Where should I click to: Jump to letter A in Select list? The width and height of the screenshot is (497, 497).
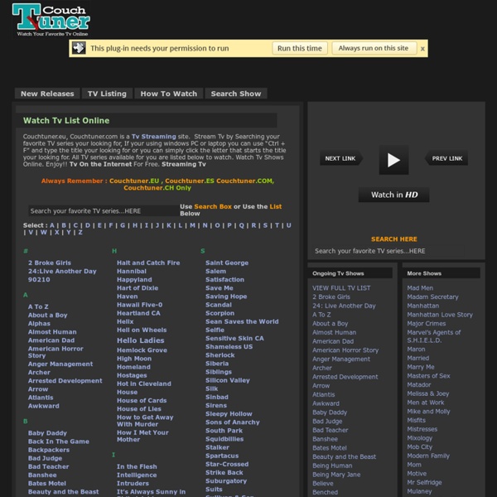(x=52, y=225)
